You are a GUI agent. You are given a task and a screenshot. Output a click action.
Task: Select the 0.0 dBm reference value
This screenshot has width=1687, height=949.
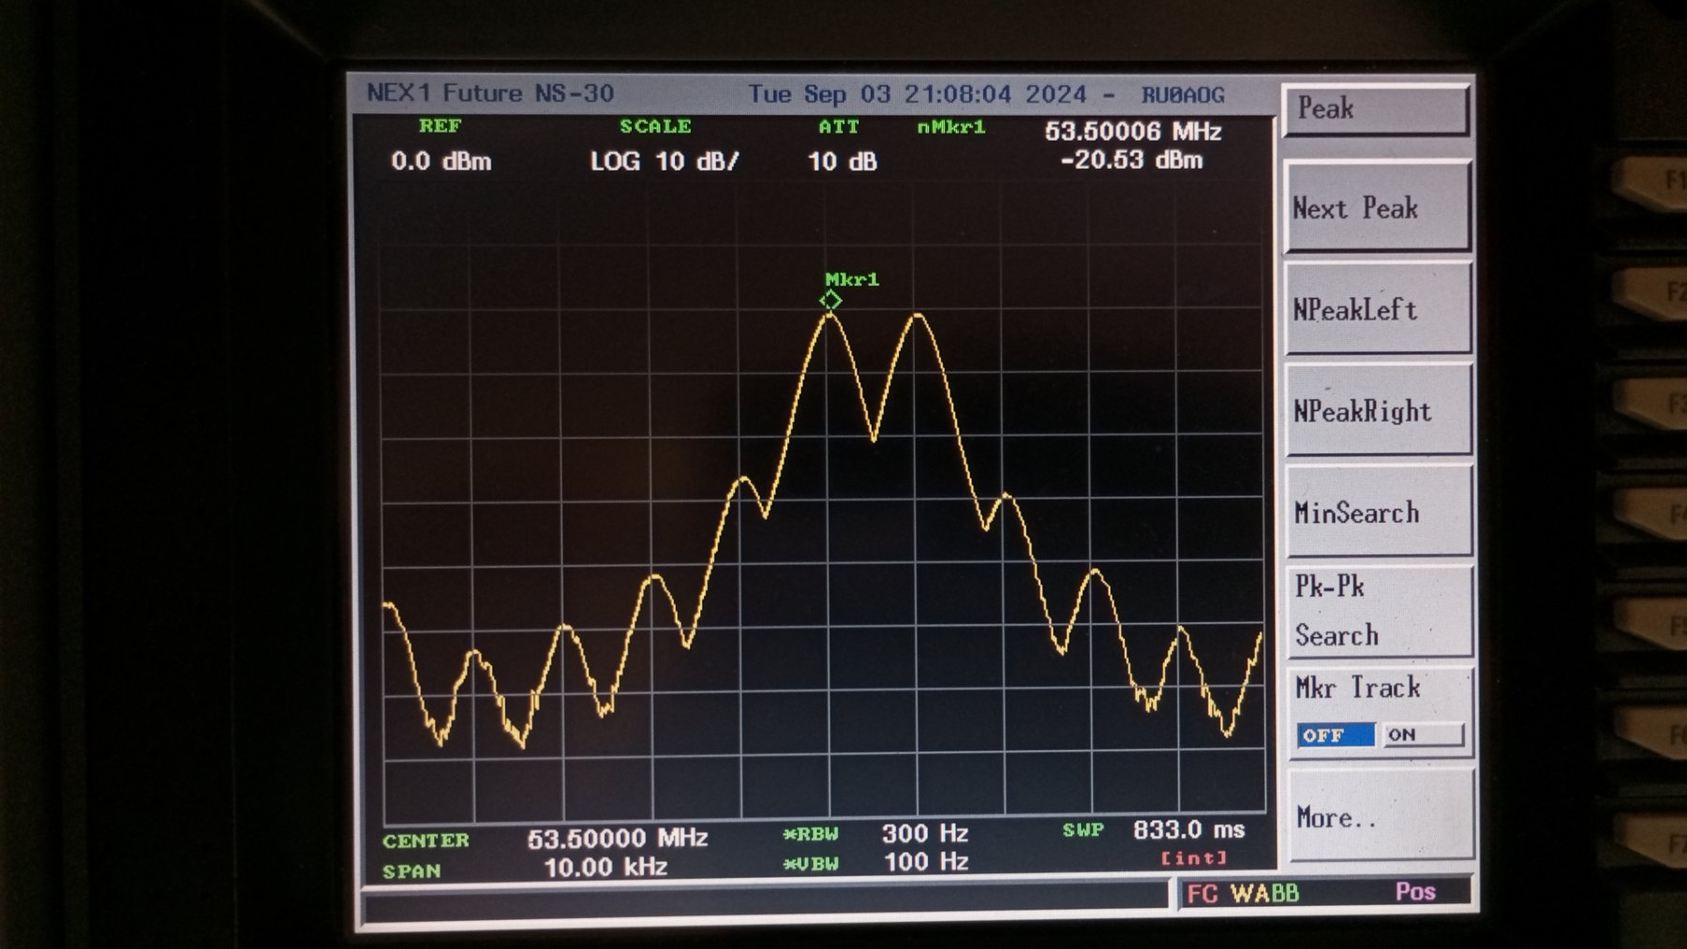coord(441,161)
